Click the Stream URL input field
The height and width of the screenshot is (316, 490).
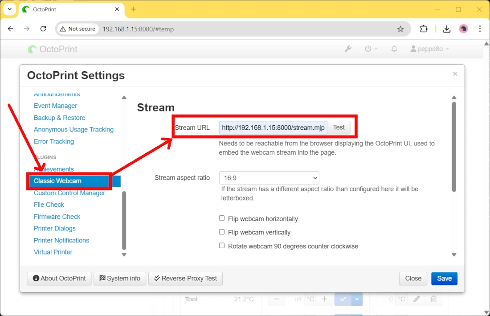(x=273, y=127)
